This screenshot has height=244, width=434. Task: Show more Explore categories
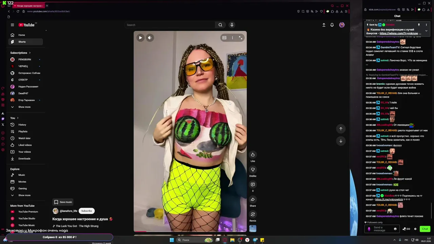point(26,195)
